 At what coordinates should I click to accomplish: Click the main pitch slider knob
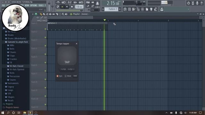52,6
